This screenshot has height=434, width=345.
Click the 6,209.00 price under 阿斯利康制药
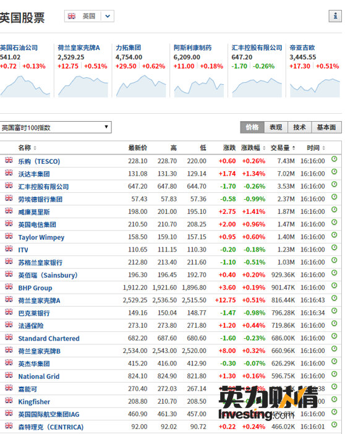187,57
